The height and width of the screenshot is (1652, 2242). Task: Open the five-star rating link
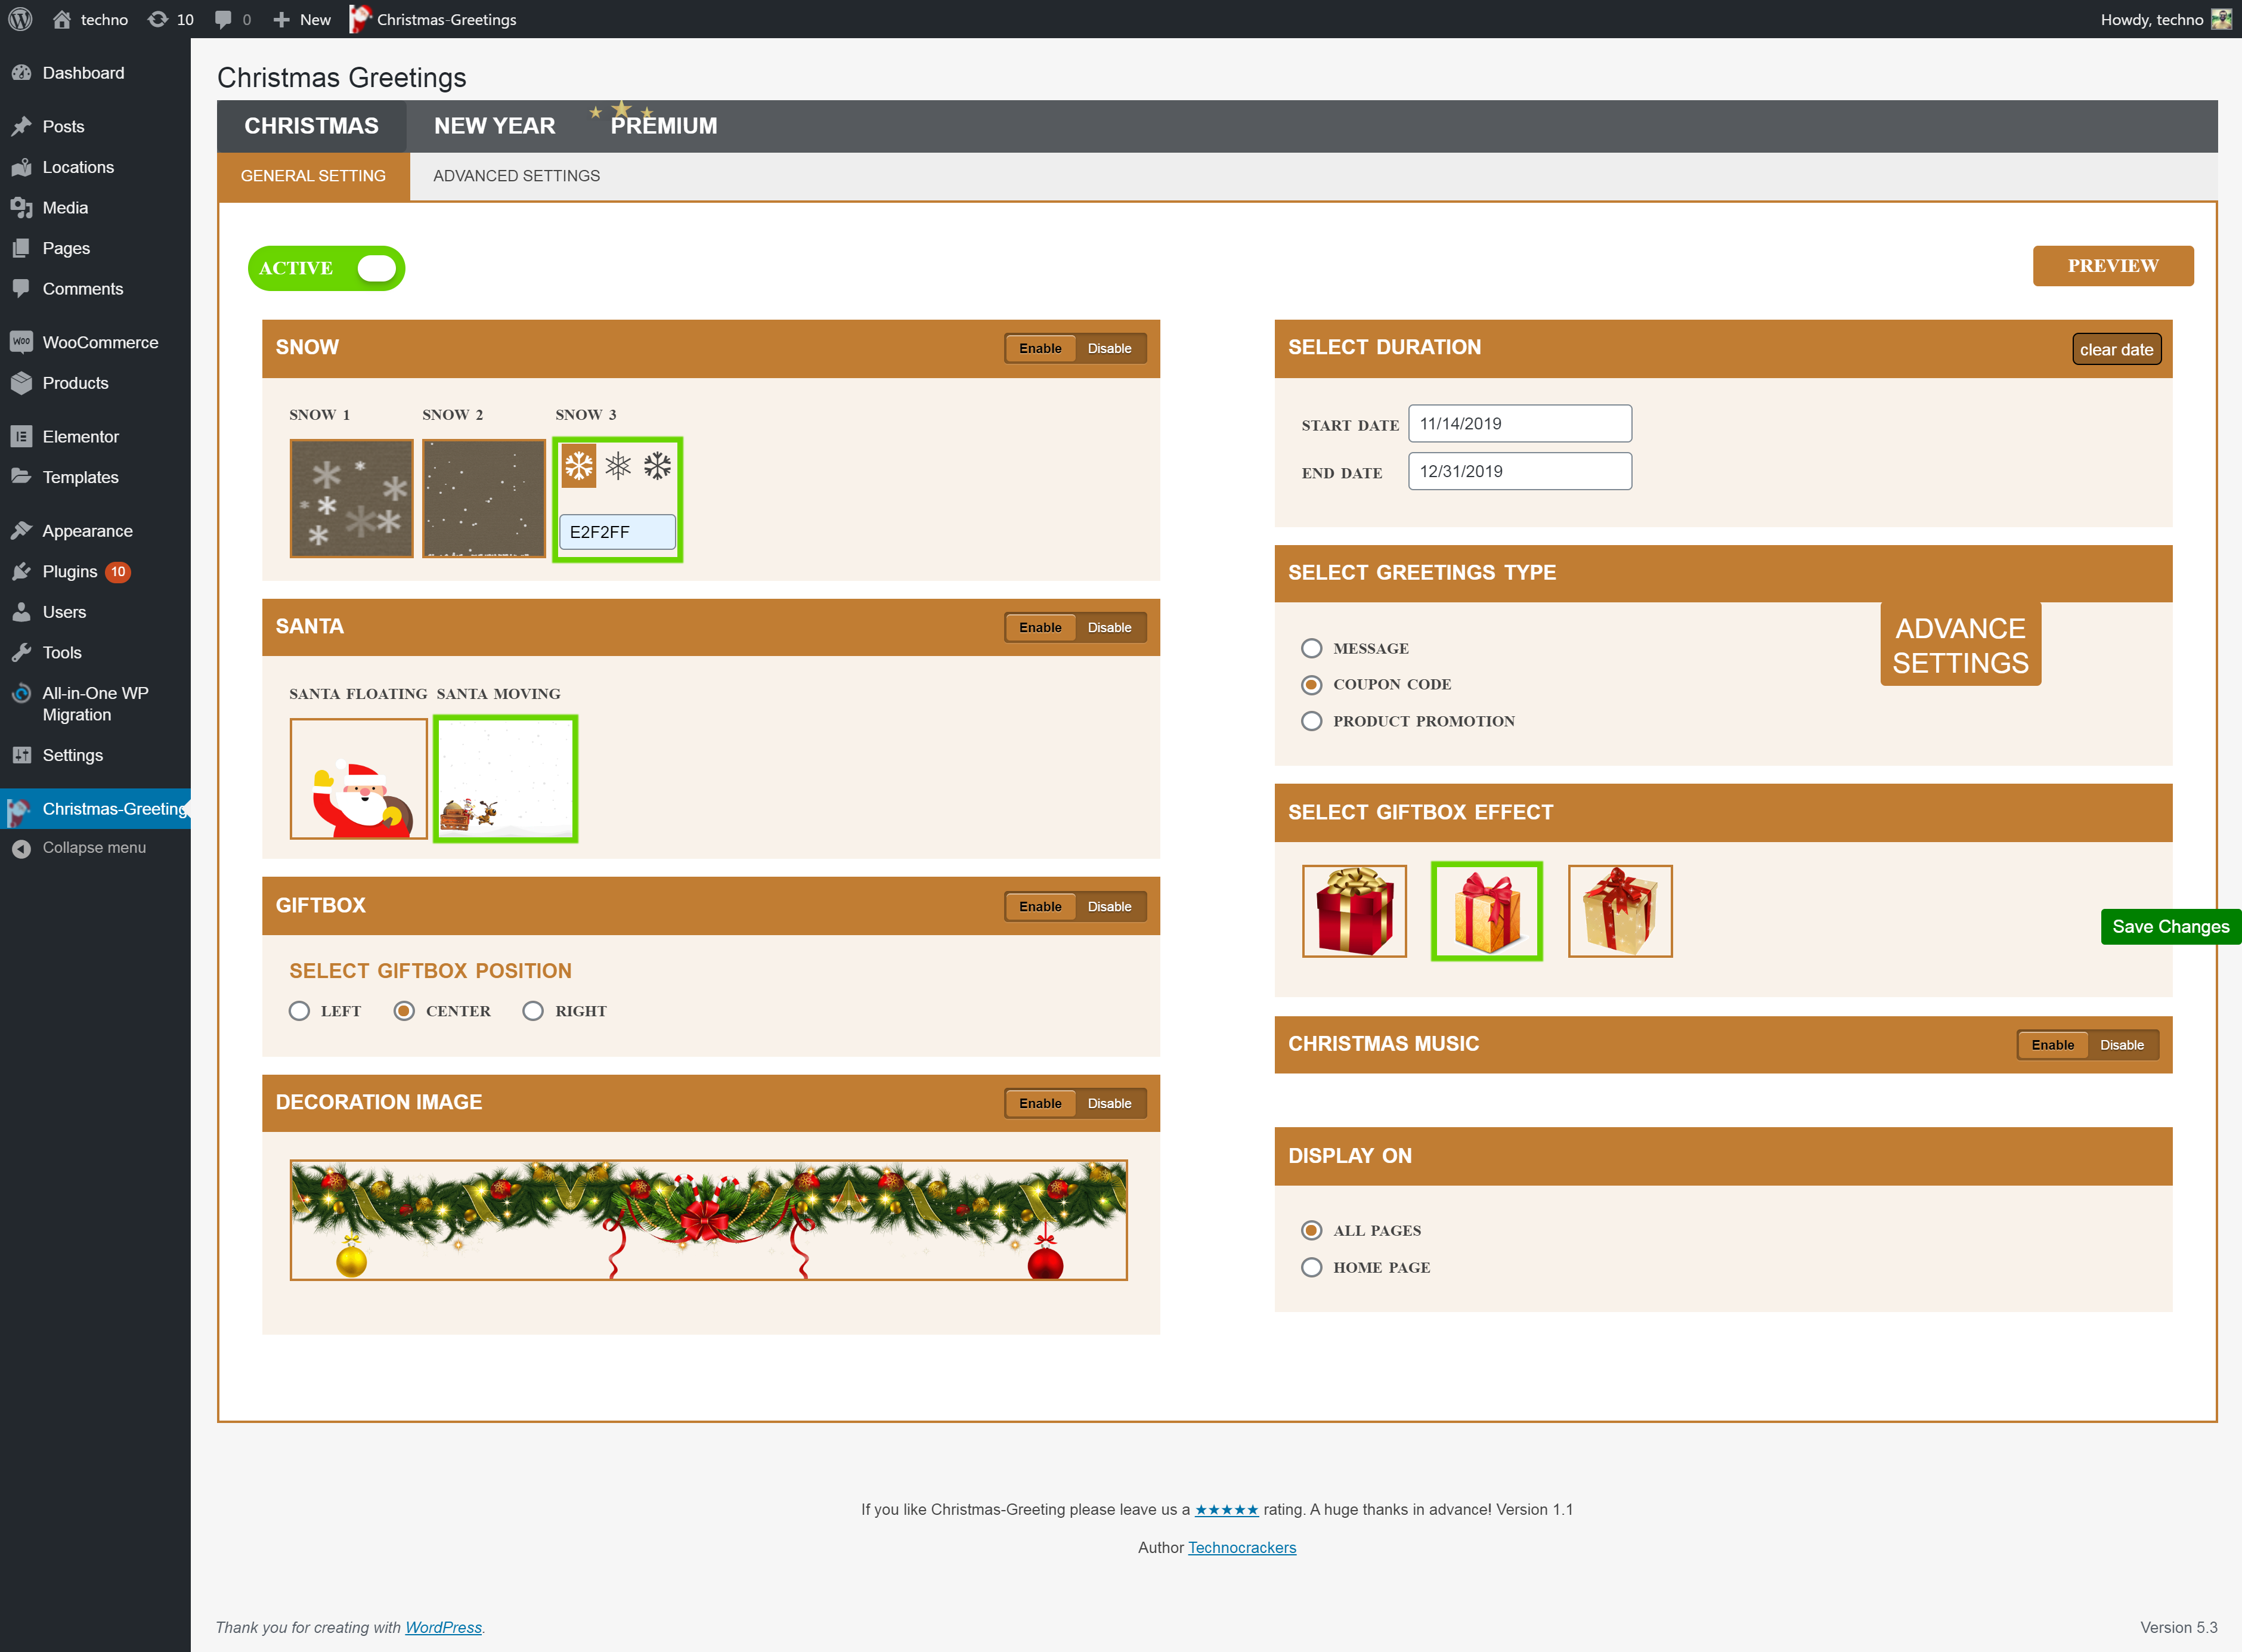click(x=1227, y=1510)
